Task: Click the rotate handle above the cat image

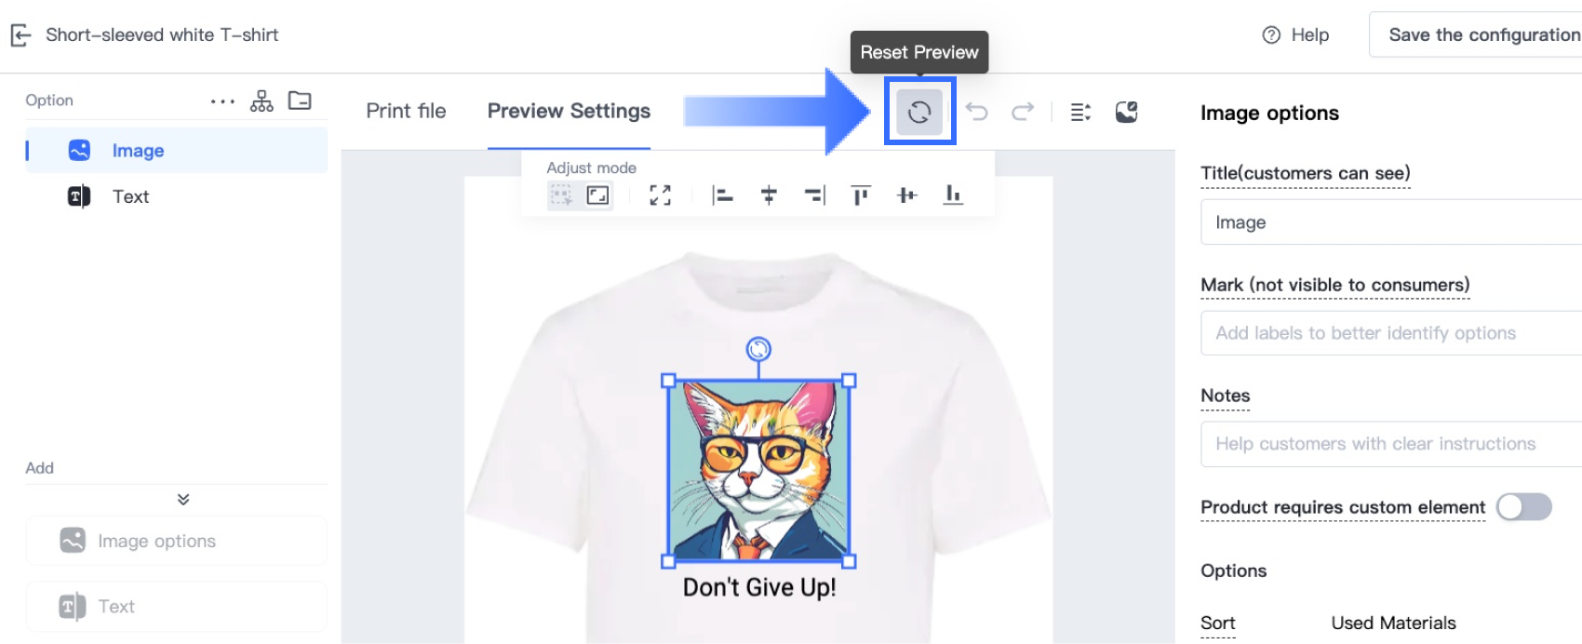Action: (x=758, y=349)
